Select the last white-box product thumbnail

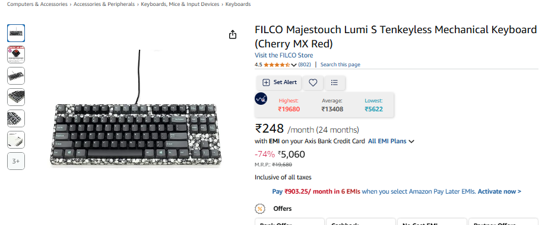pyautogui.click(x=16, y=140)
